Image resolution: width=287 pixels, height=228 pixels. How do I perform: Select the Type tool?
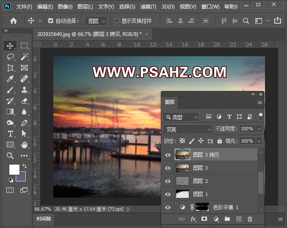tap(11, 134)
